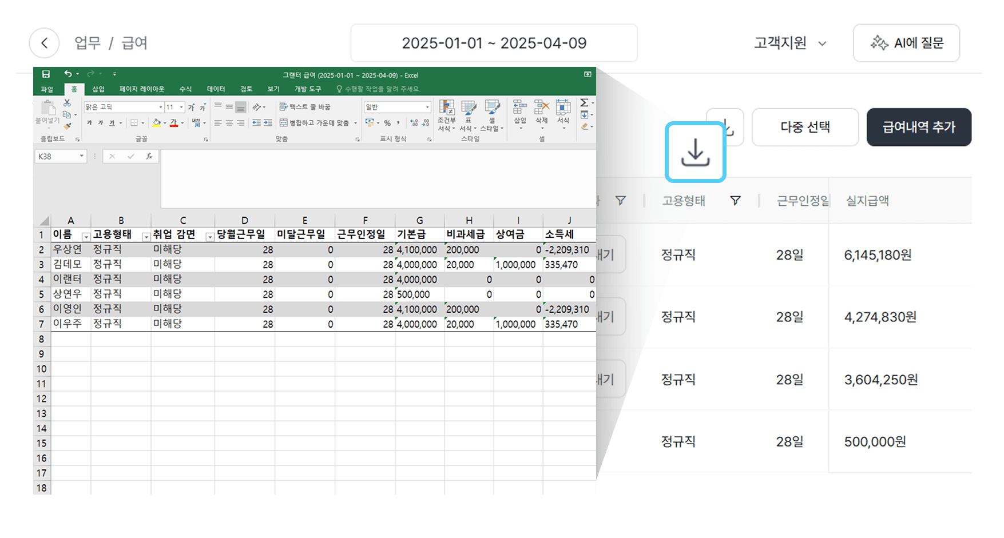The image size is (1004, 538).
Task: Open the filter dropdown in the 취업 감면 header
Action: point(209,237)
